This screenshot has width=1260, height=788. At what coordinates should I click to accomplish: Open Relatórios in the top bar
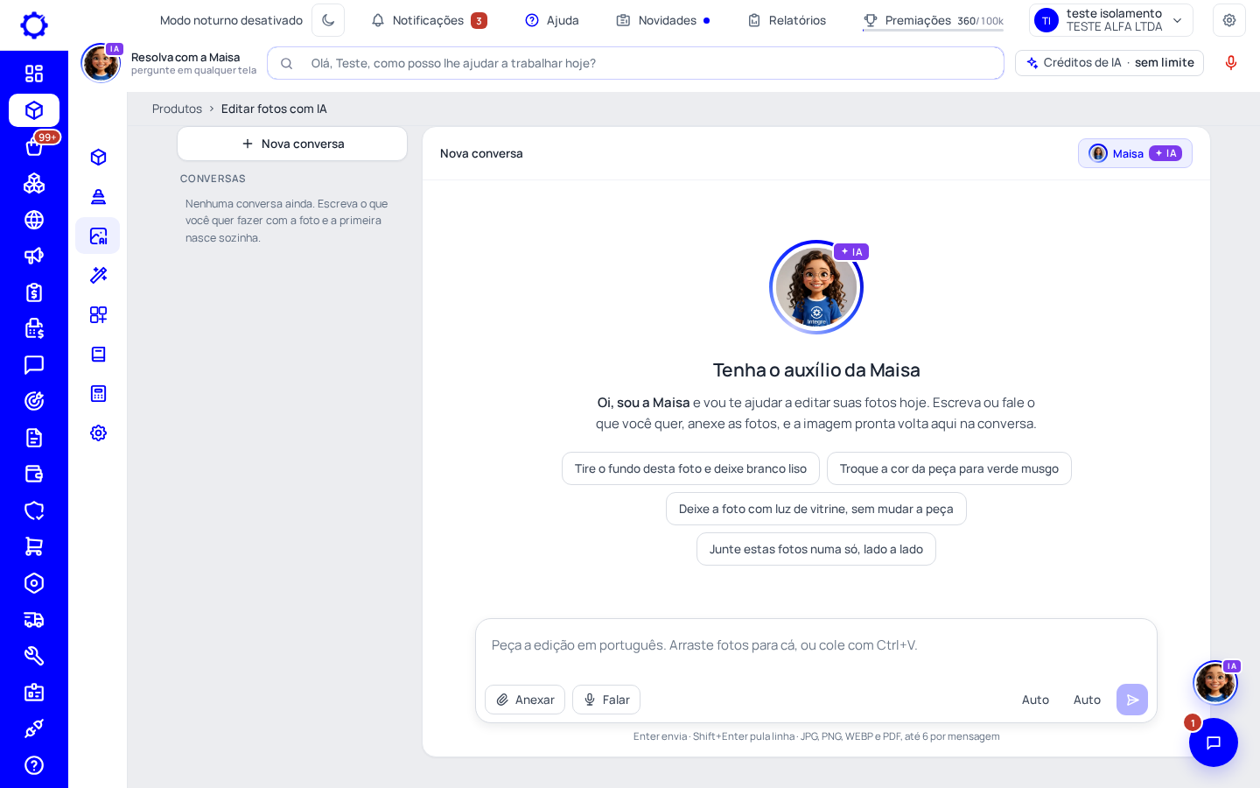[x=787, y=20]
